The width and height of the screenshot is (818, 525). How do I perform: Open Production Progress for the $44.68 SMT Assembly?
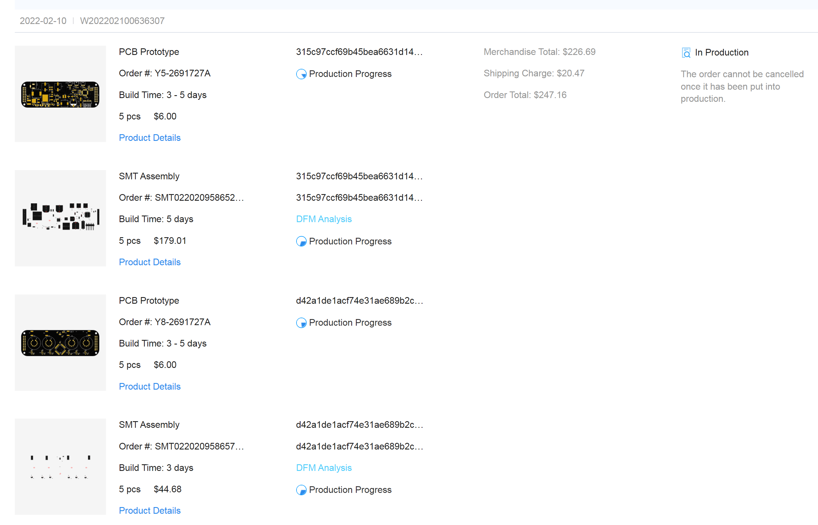[350, 490]
